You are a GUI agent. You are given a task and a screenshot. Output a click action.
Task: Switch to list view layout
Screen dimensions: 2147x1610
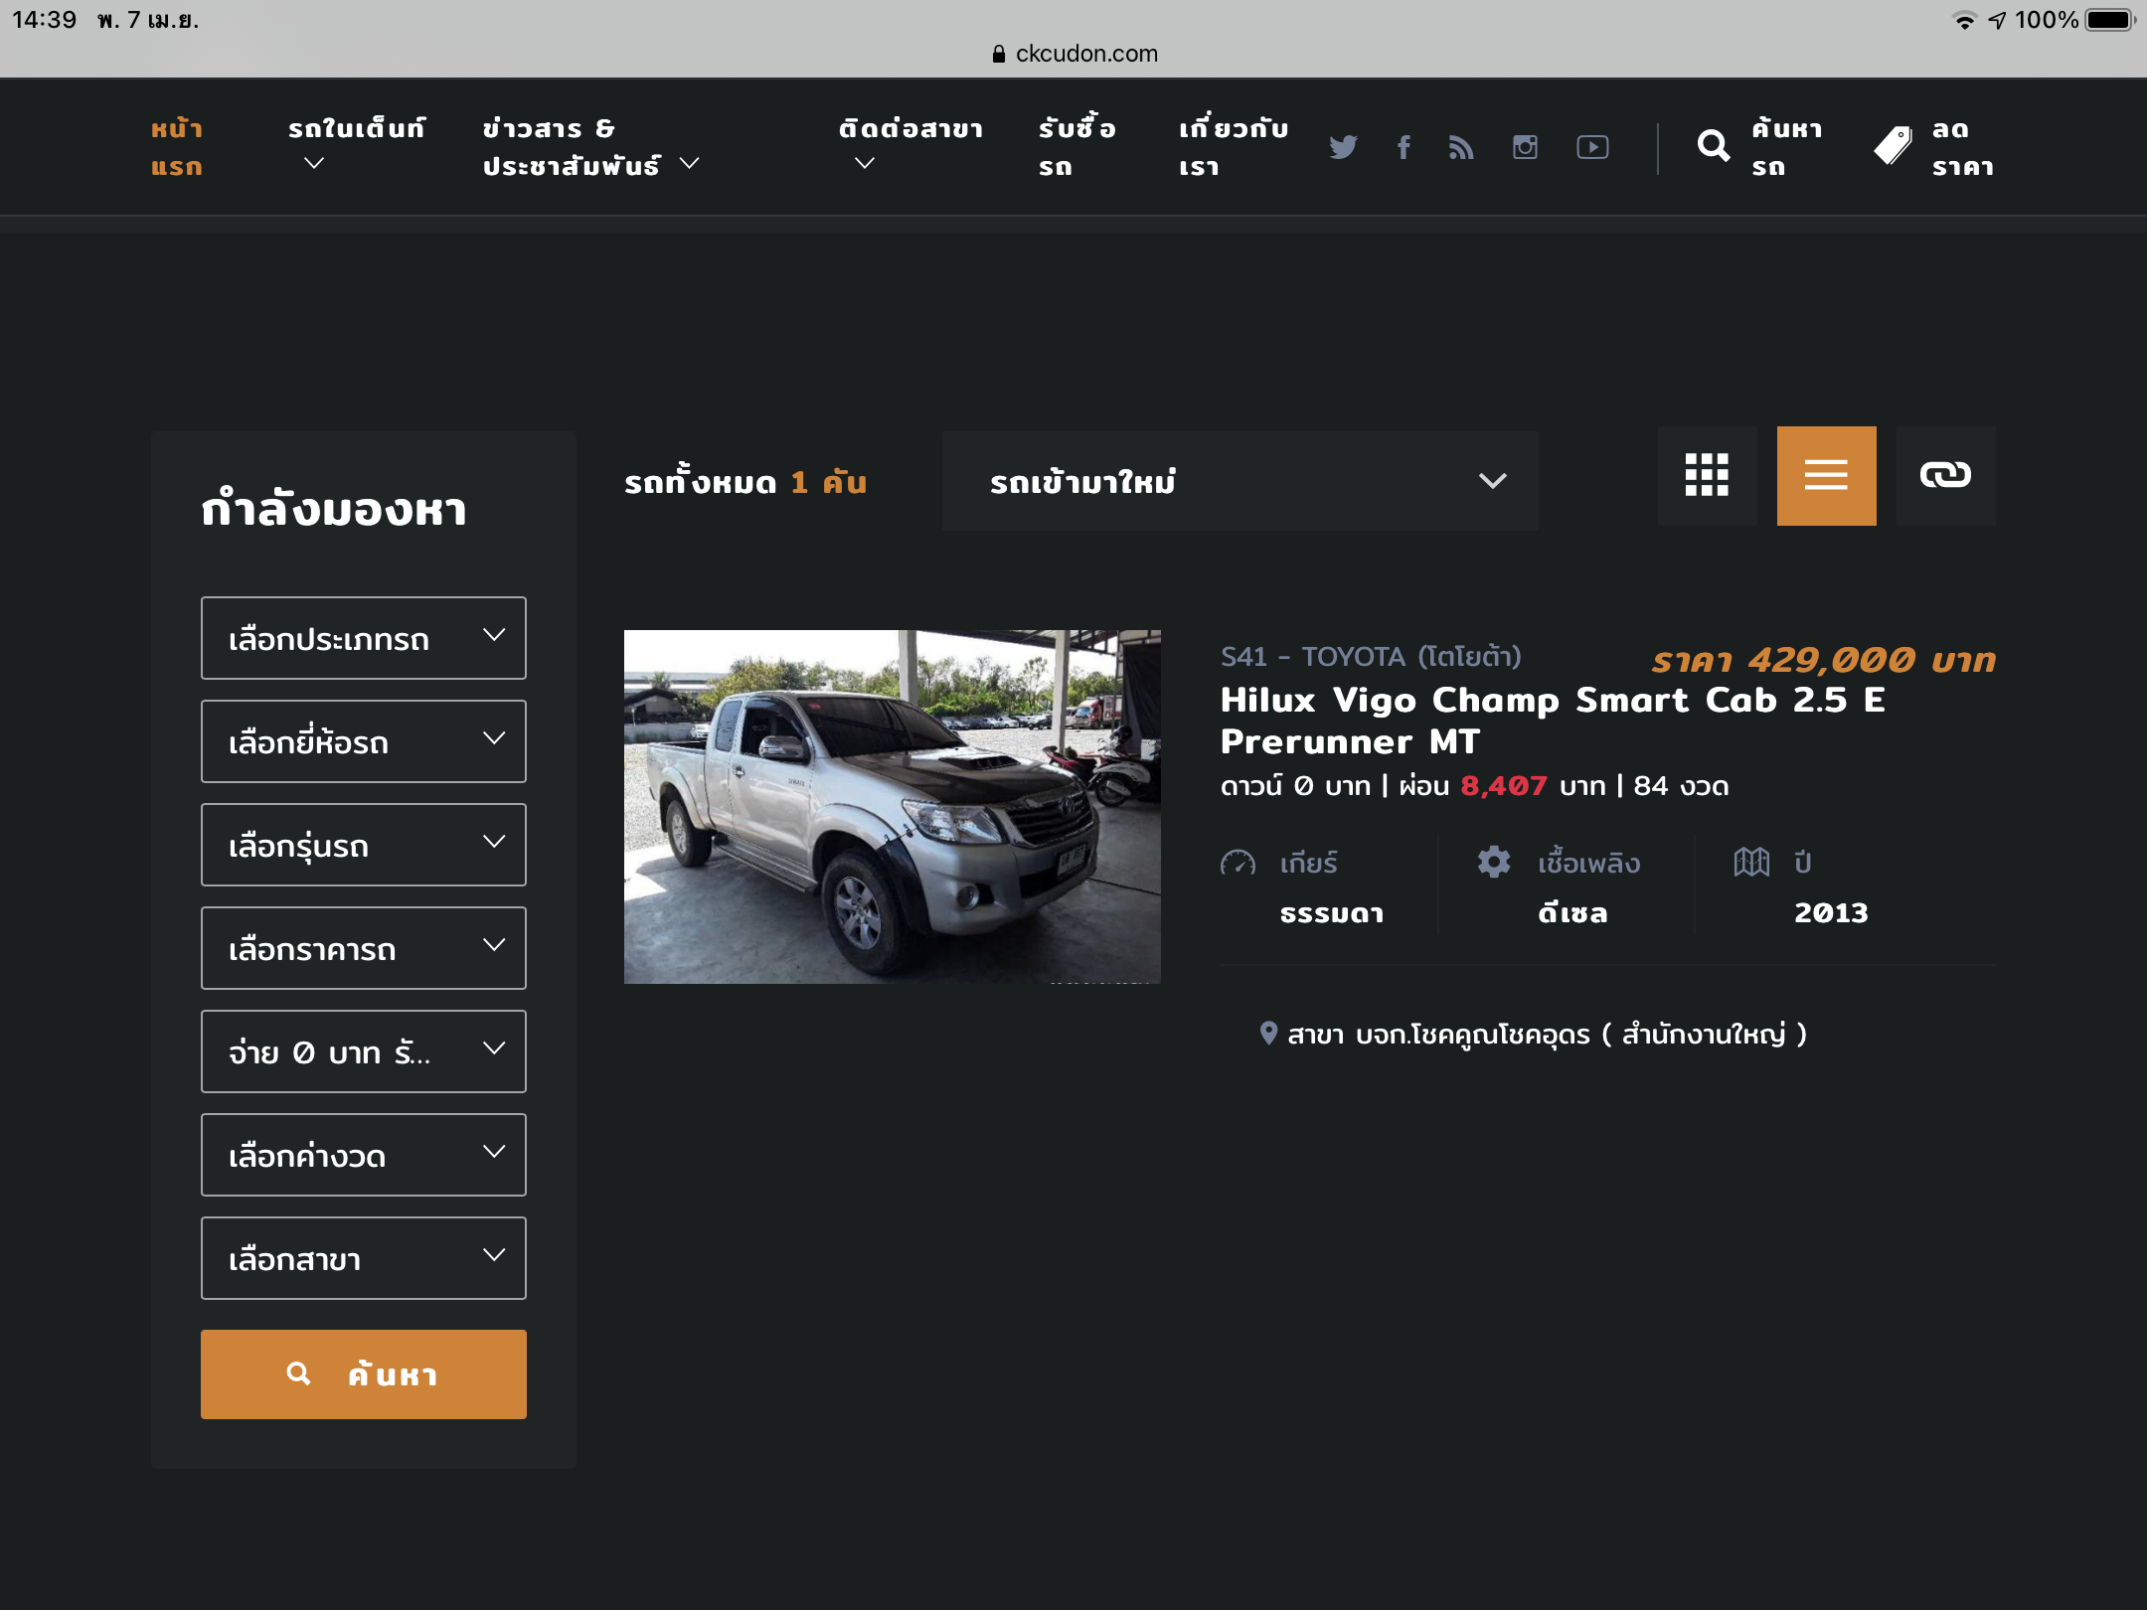[x=1826, y=475]
